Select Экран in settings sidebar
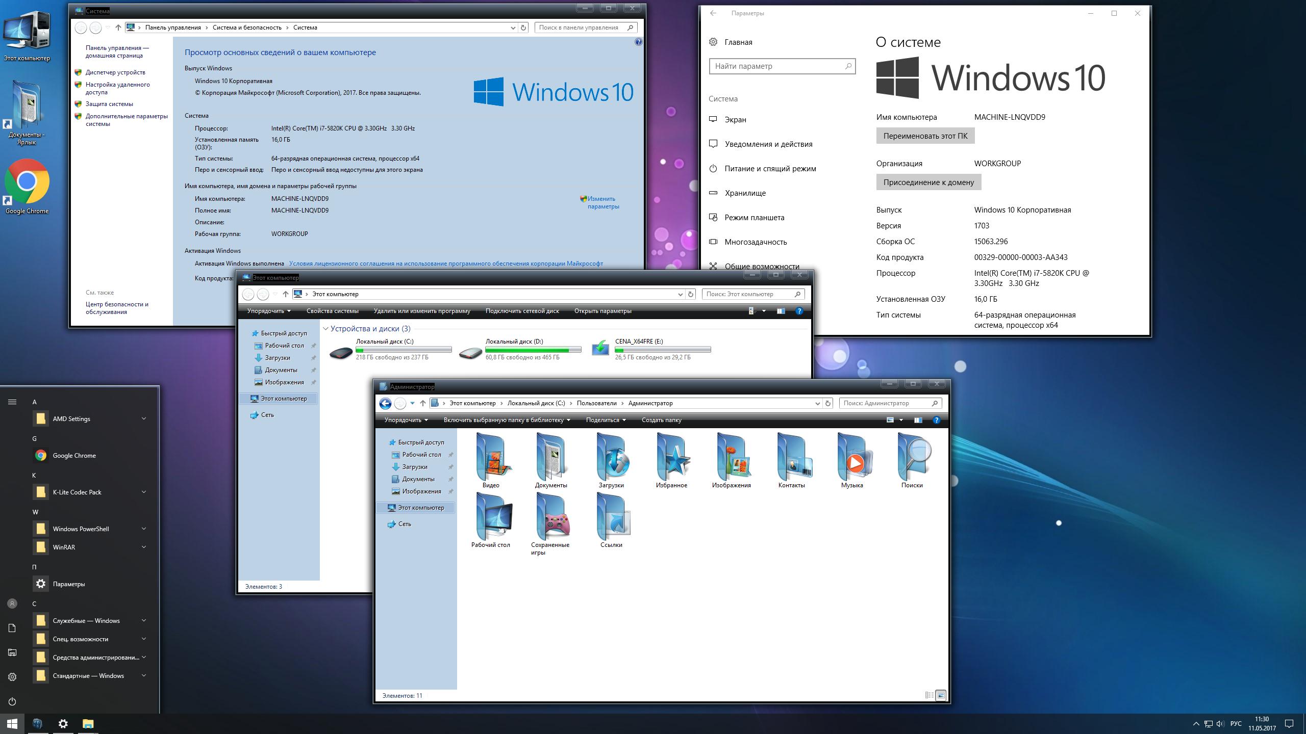Screen dimensions: 1306x734 (x=735, y=120)
